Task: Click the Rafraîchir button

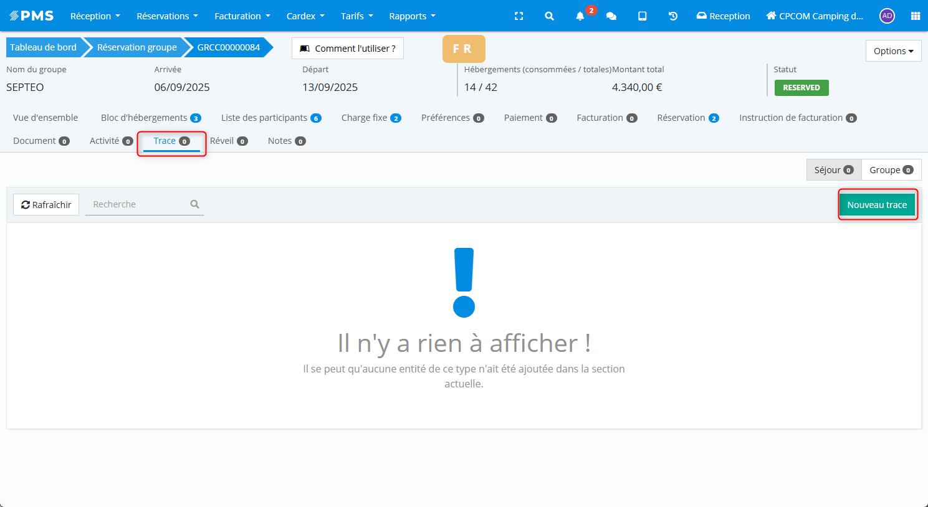Action: 46,205
